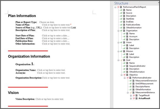Click the Name of Plan text field
Viewport: 160px width, 109px height.
(x=56, y=25)
